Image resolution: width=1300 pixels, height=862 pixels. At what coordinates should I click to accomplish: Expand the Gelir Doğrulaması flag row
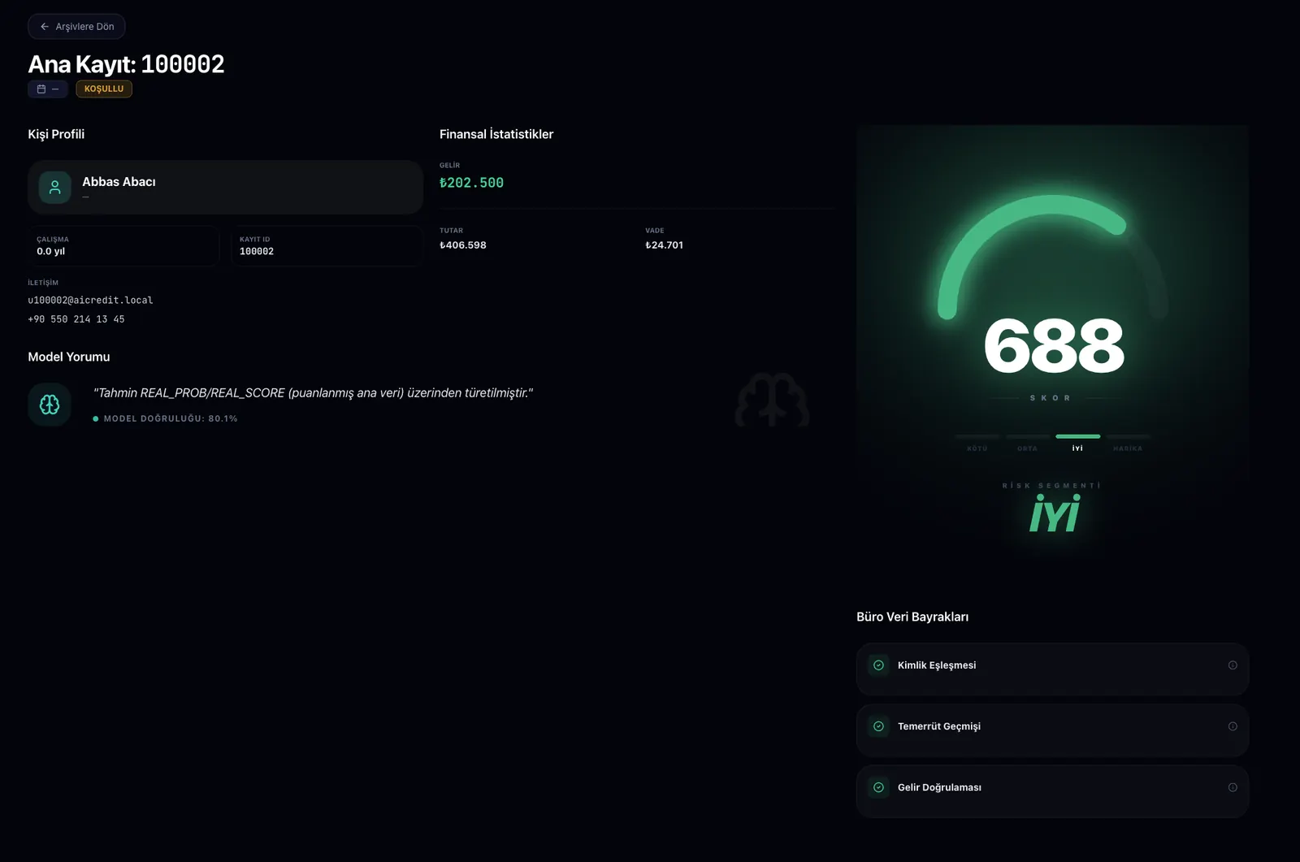click(x=1051, y=791)
